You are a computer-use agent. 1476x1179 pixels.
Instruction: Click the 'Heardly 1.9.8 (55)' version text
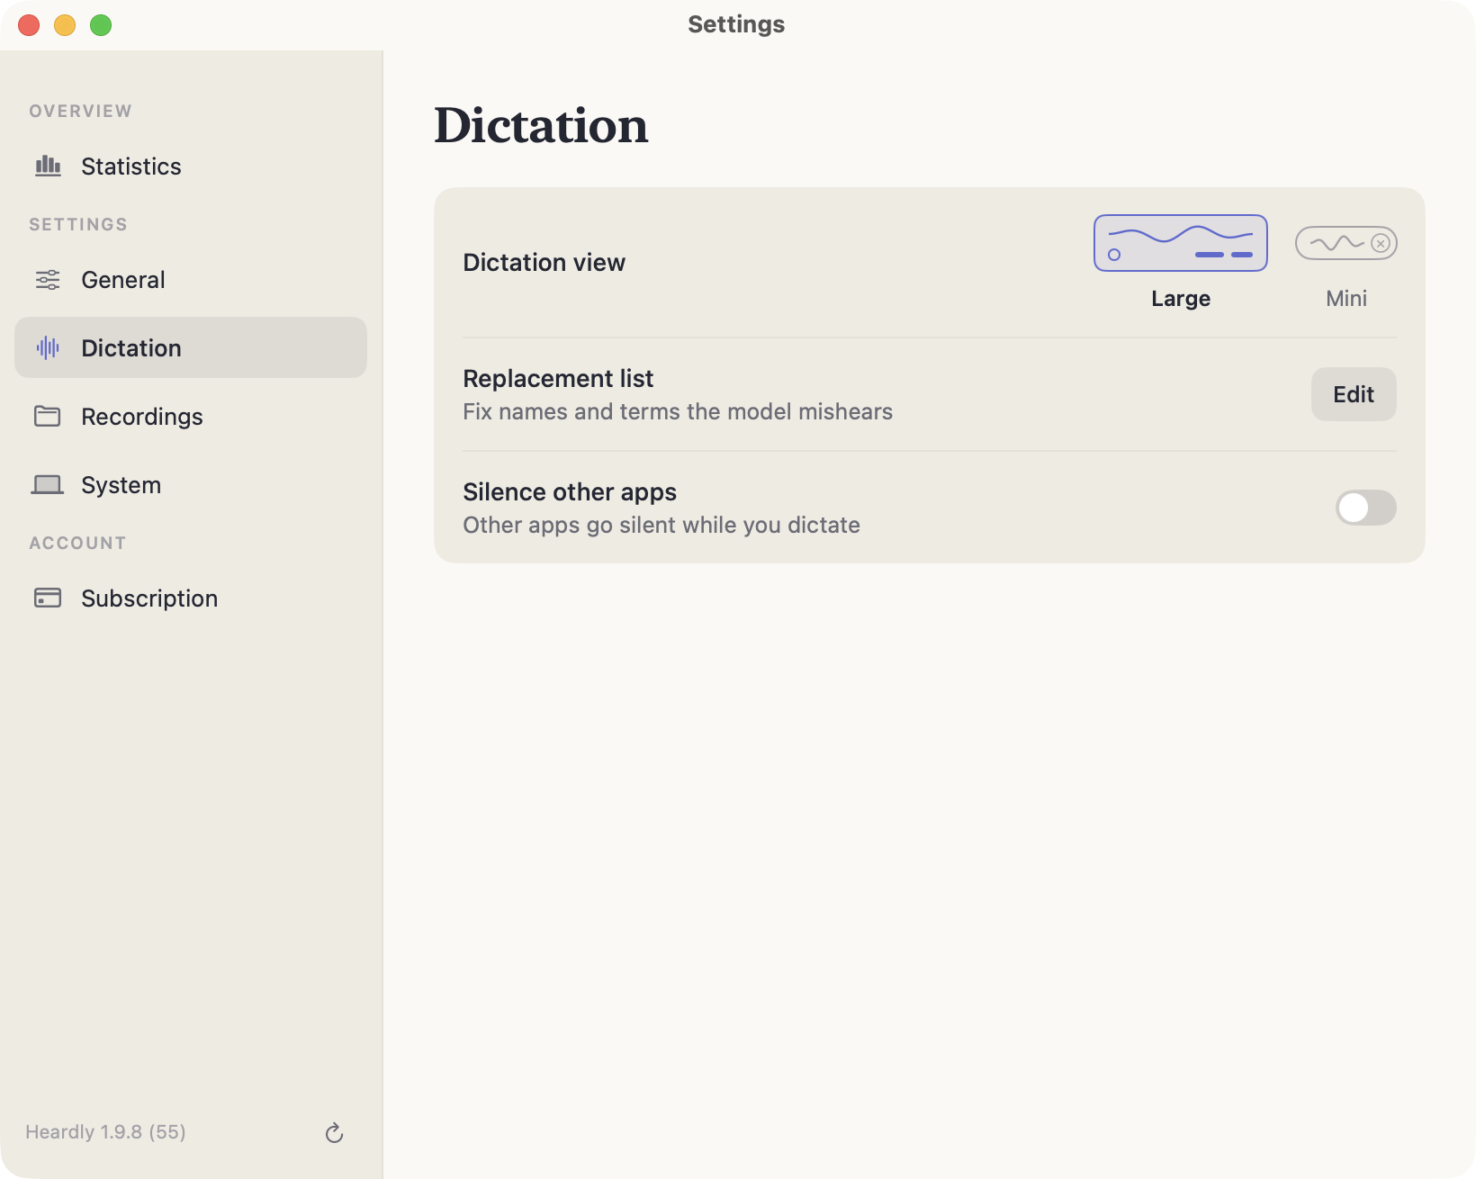tap(105, 1132)
